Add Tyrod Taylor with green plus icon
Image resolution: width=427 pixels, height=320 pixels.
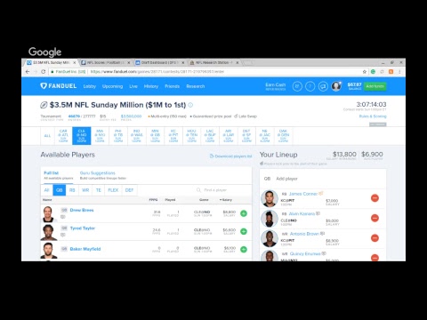[244, 231]
